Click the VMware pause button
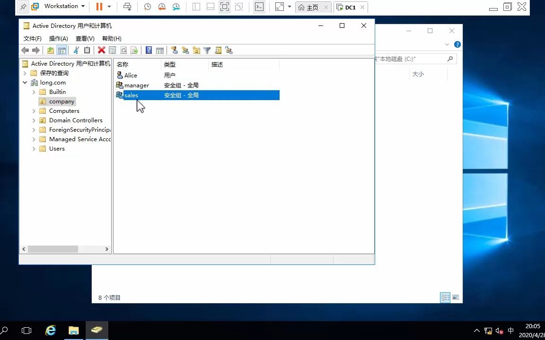Image resolution: width=545 pixels, height=340 pixels. pyautogui.click(x=99, y=6)
